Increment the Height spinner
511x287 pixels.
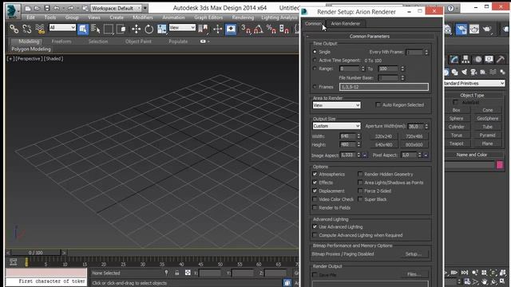358,143
